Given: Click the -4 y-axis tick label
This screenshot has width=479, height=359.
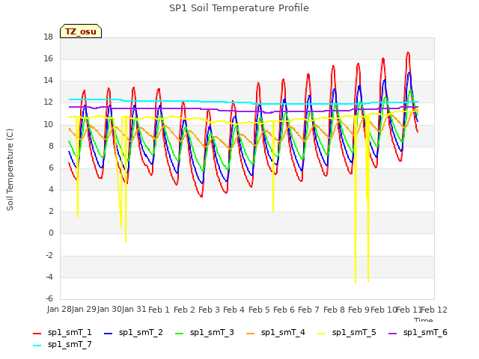Looking at the screenshot, I should click(x=49, y=277).
